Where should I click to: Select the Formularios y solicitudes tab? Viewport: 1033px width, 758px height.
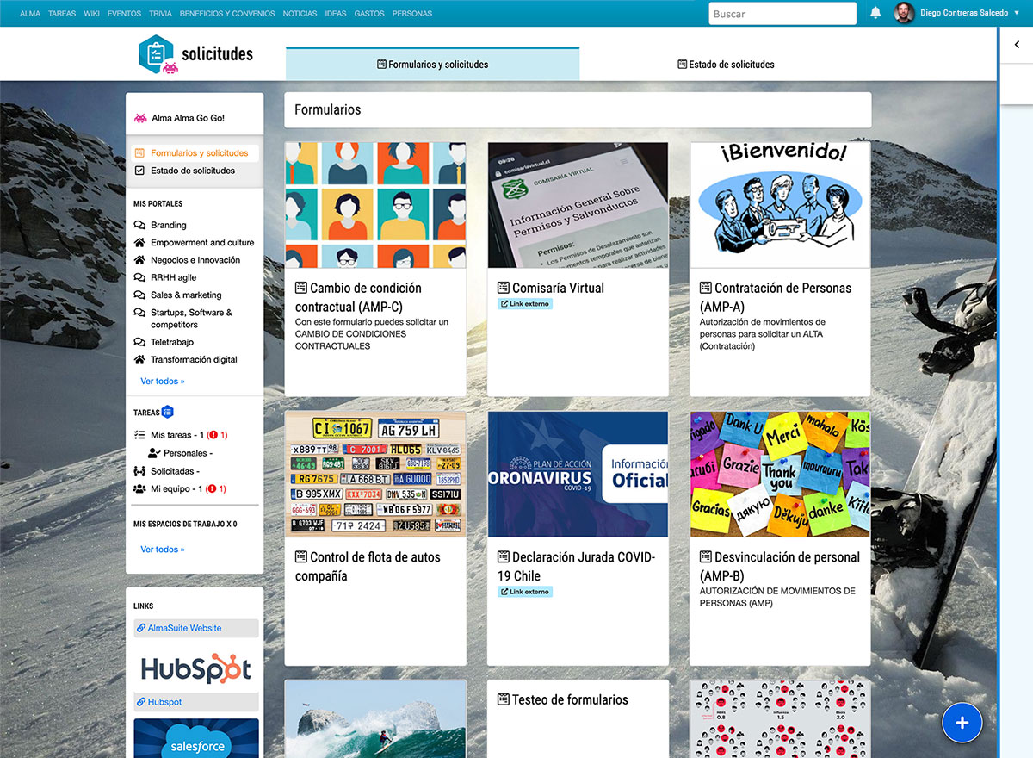[432, 64]
